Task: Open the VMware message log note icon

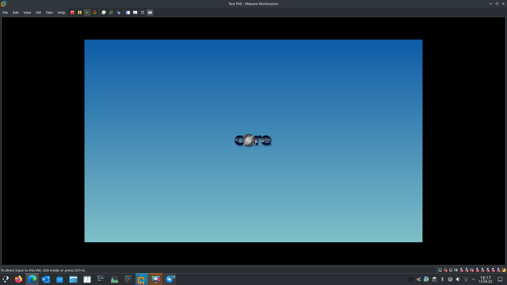Action: (504, 270)
